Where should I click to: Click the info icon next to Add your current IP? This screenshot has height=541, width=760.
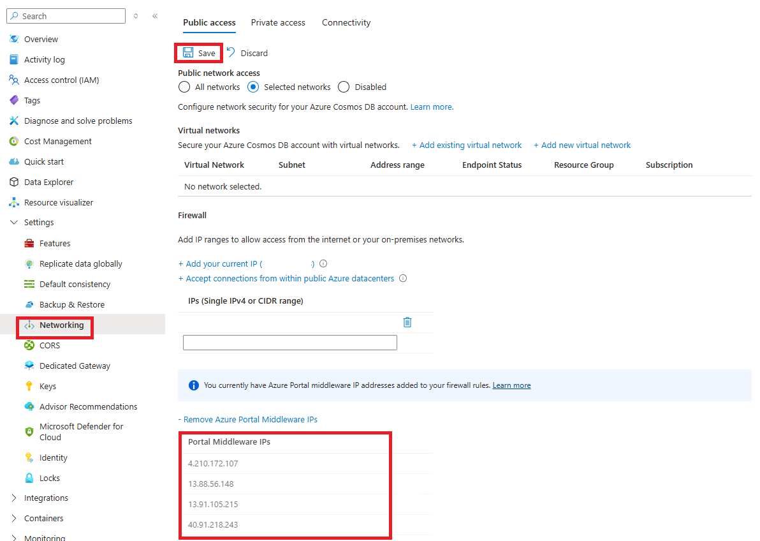coord(323,263)
